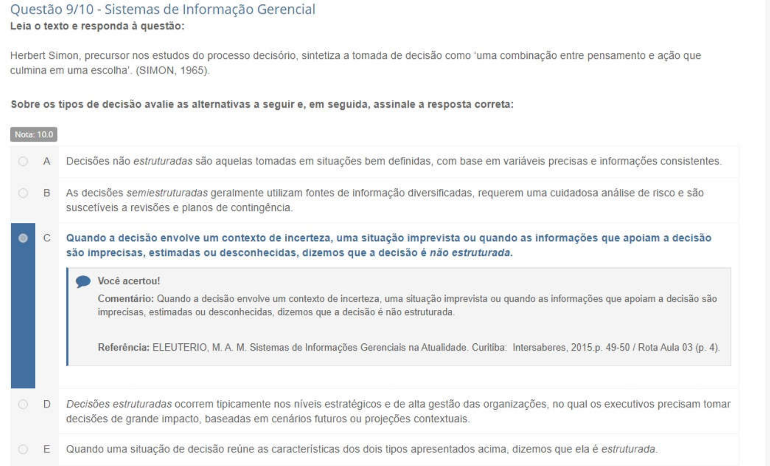Click the letter label 'B'

pyautogui.click(x=47, y=193)
